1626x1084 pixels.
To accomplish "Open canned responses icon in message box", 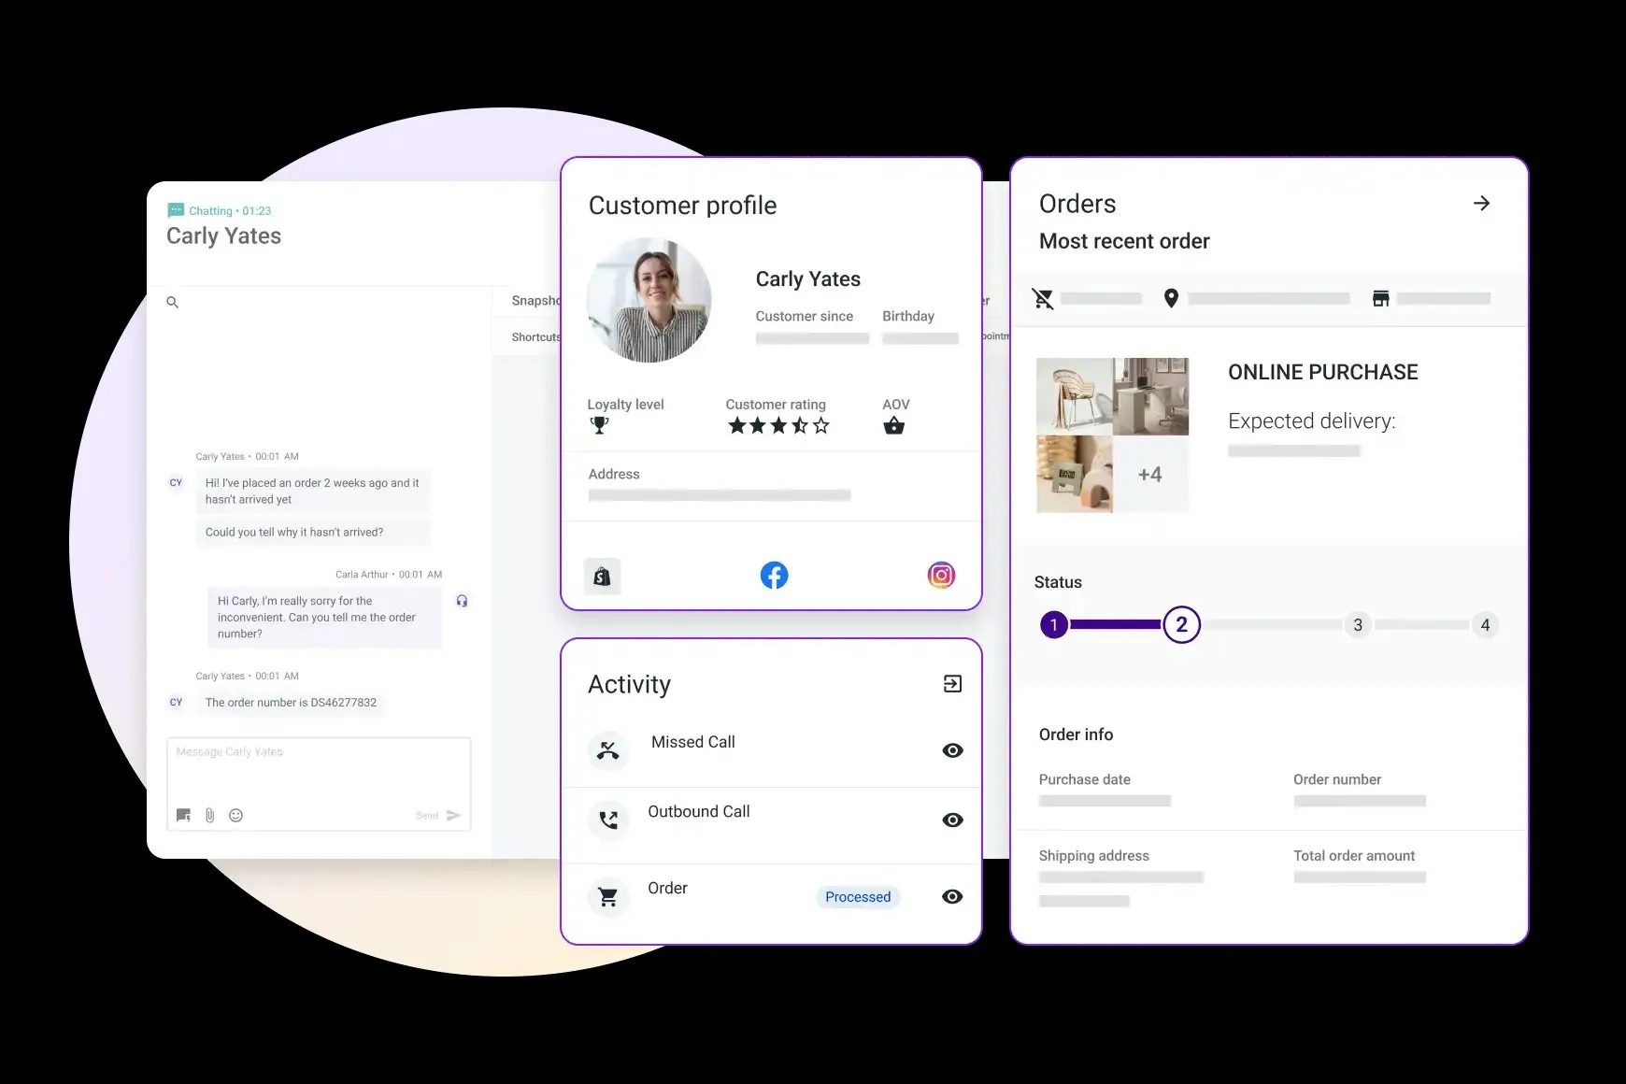I will point(184,815).
